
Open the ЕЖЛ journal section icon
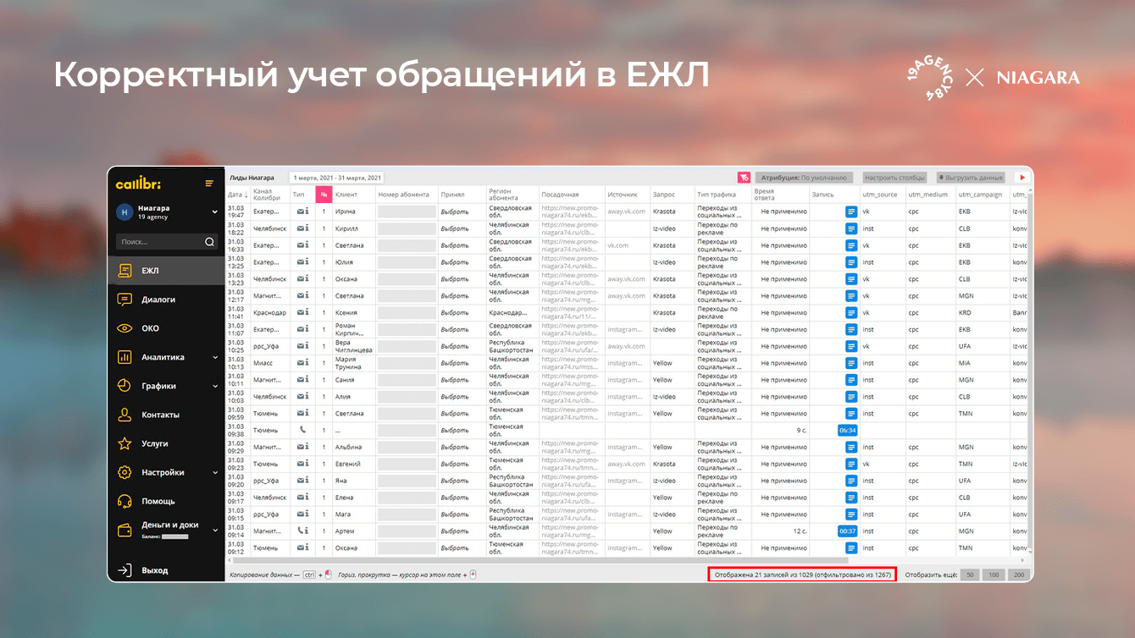(x=125, y=271)
